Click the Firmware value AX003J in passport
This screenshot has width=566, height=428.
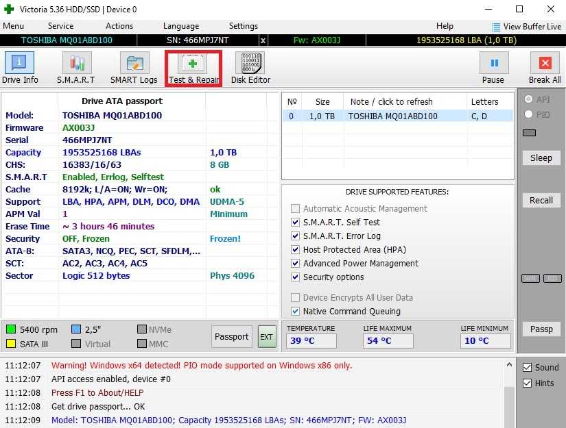78,128
